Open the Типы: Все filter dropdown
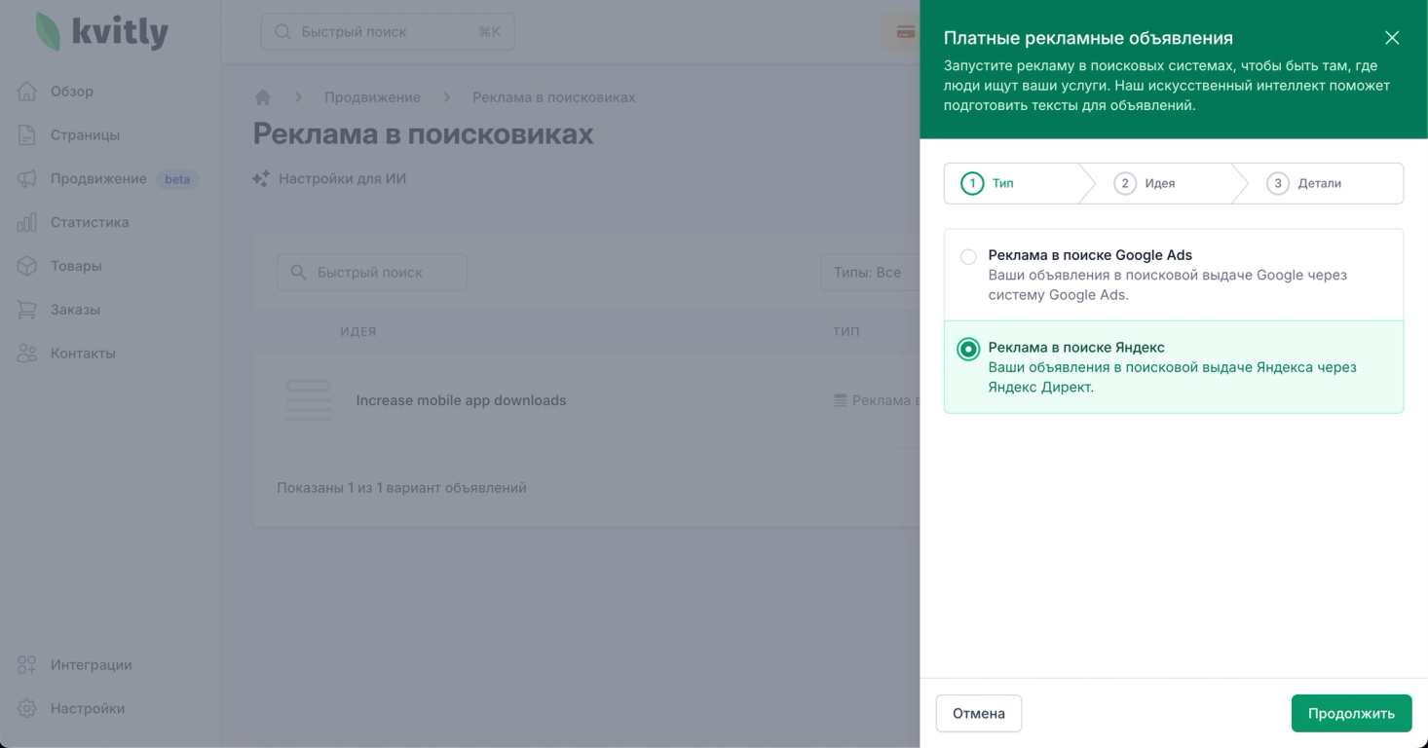Image resolution: width=1428 pixels, height=748 pixels. coord(870,273)
